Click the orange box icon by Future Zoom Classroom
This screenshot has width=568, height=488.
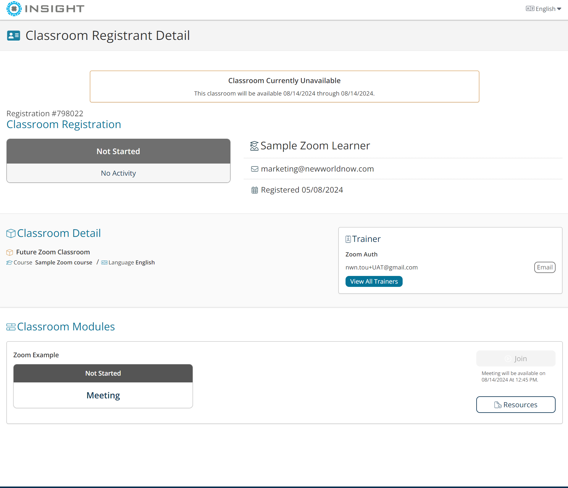(x=10, y=252)
